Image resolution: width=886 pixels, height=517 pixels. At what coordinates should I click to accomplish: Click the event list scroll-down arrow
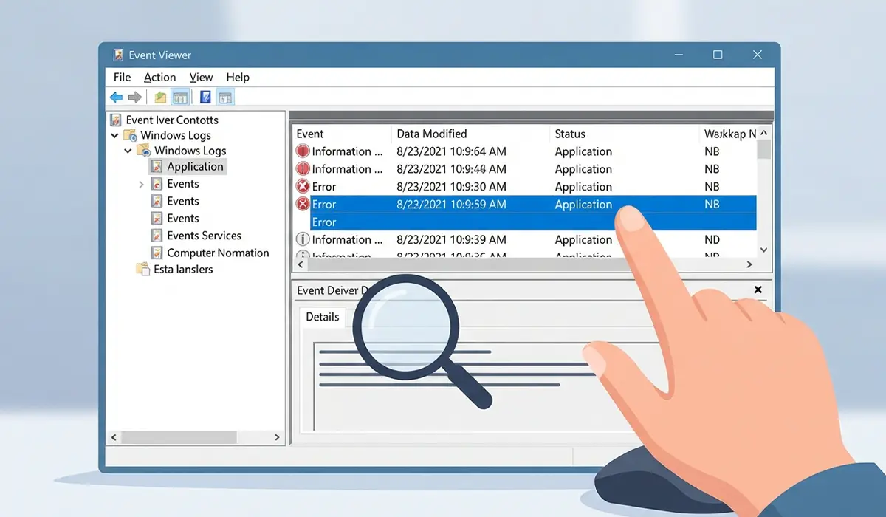tap(764, 251)
